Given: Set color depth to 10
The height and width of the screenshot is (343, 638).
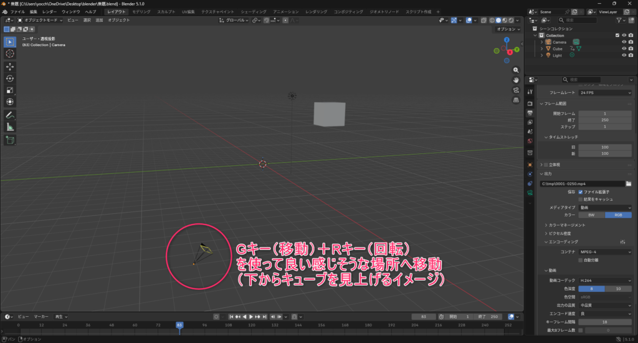Looking at the screenshot, I should click(619, 289).
